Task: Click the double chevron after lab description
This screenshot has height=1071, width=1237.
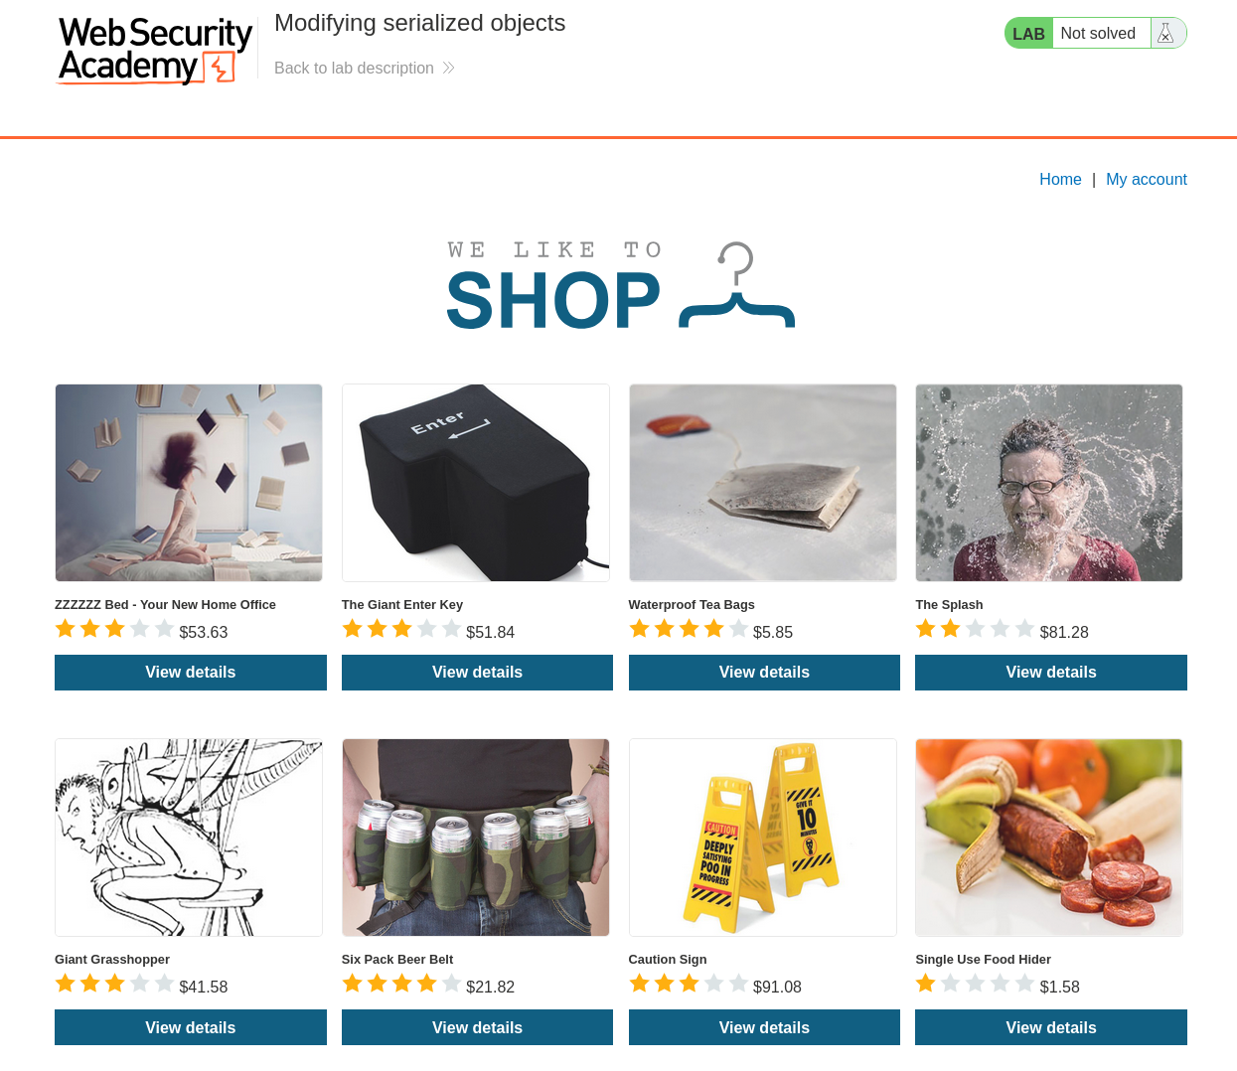Action: [x=449, y=68]
